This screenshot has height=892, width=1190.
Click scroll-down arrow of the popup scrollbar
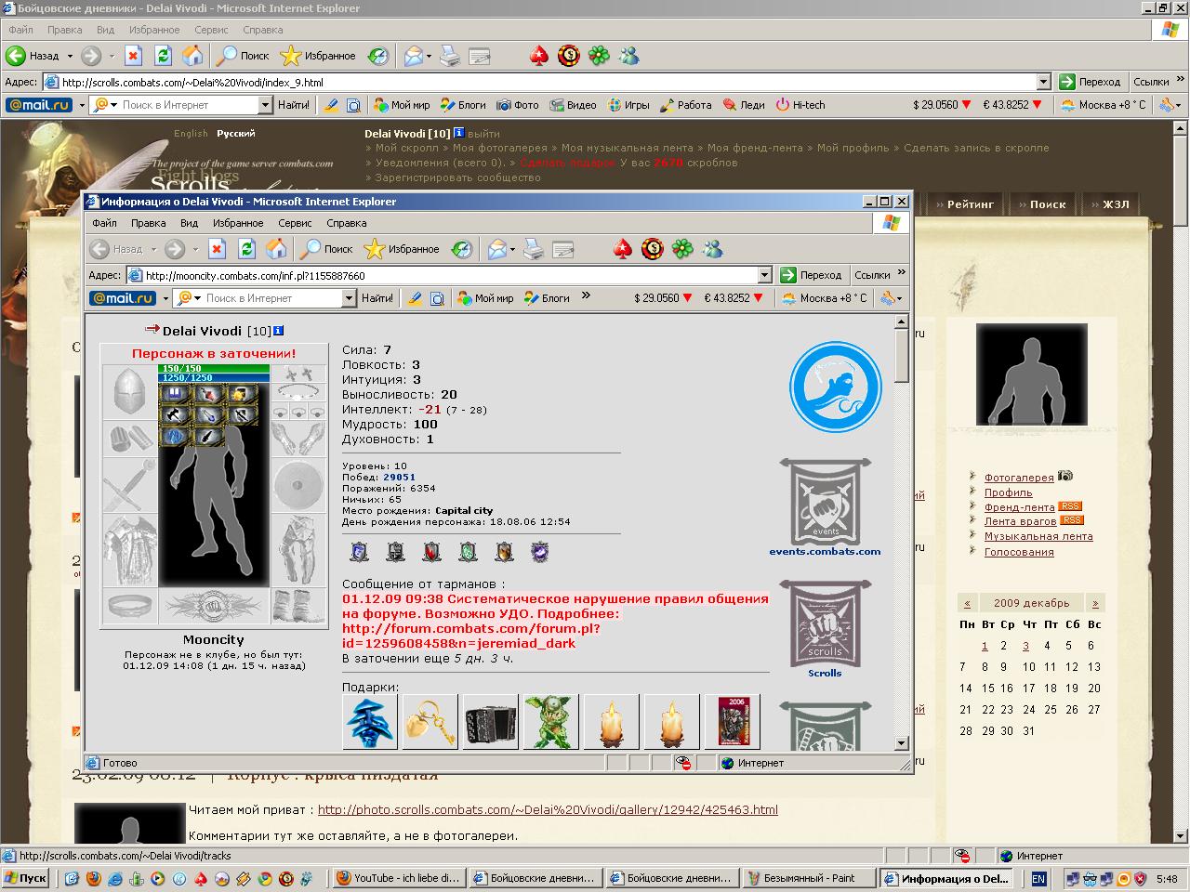901,743
